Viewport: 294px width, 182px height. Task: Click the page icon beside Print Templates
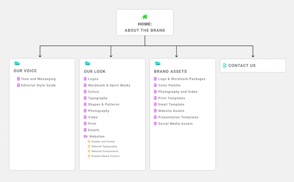[155, 98]
